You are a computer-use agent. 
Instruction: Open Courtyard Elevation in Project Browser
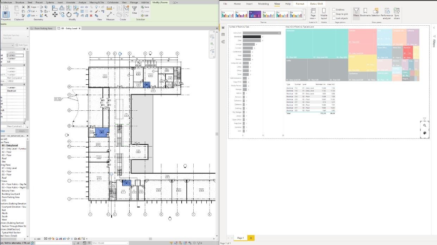(x=14, y=207)
